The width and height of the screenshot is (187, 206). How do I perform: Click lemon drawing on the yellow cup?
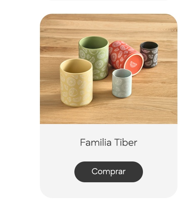point(71,82)
